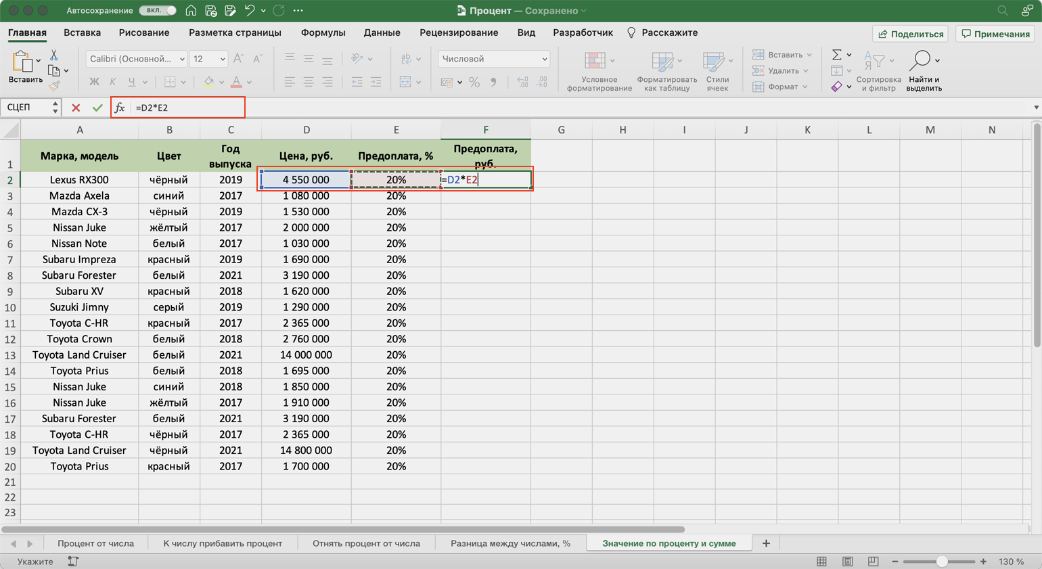Screen dimensions: 1042x569
Task: Click the Поделиться share button
Action: pos(911,34)
